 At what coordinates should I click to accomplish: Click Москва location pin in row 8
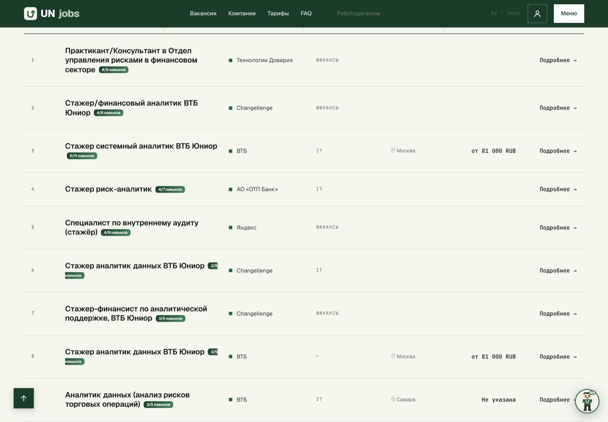coord(393,356)
